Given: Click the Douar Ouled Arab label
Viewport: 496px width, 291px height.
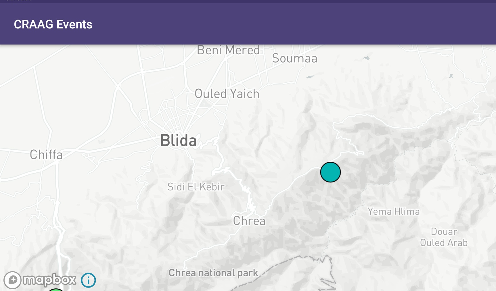Looking at the screenshot, I should click(x=444, y=237).
